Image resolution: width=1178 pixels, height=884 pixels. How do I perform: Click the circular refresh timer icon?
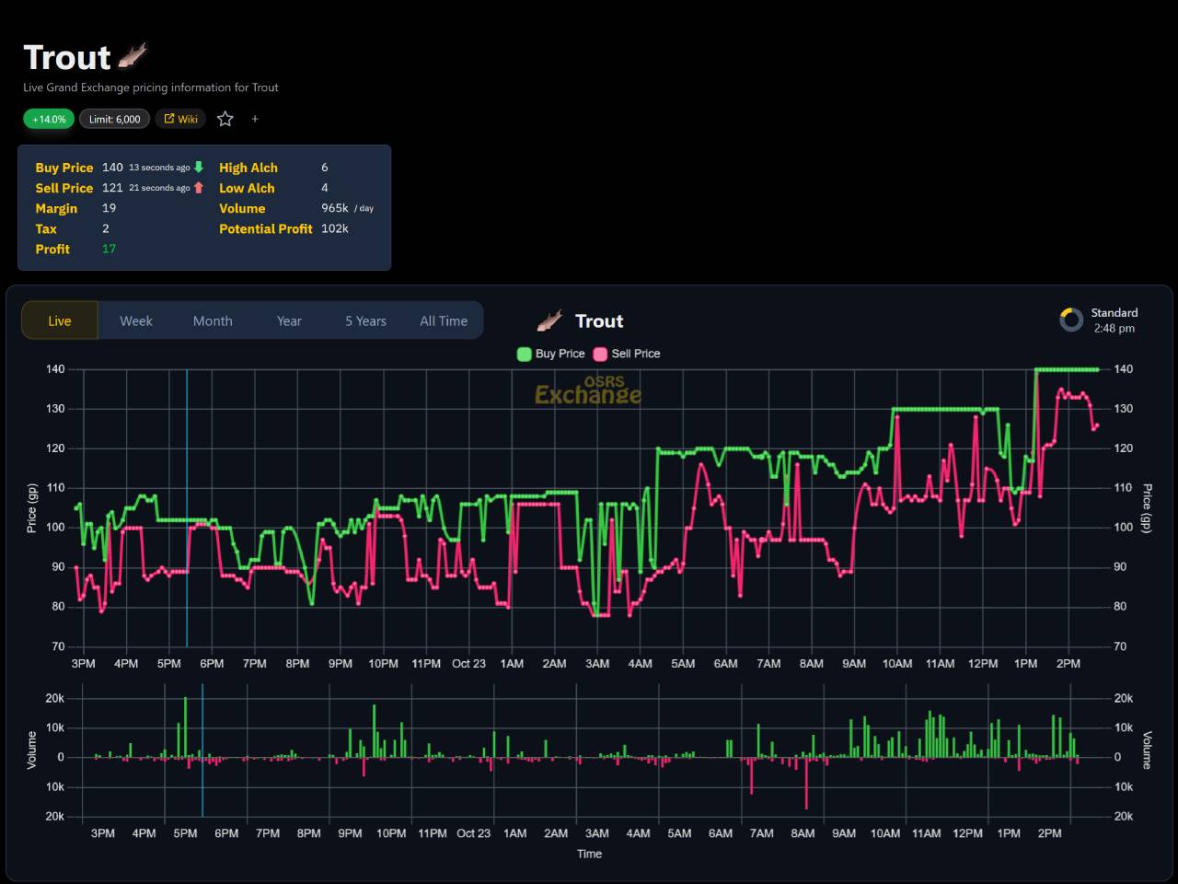pyautogui.click(x=1071, y=320)
